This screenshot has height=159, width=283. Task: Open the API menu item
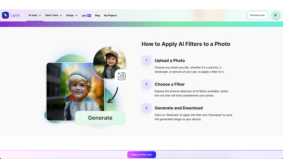click(x=84, y=16)
